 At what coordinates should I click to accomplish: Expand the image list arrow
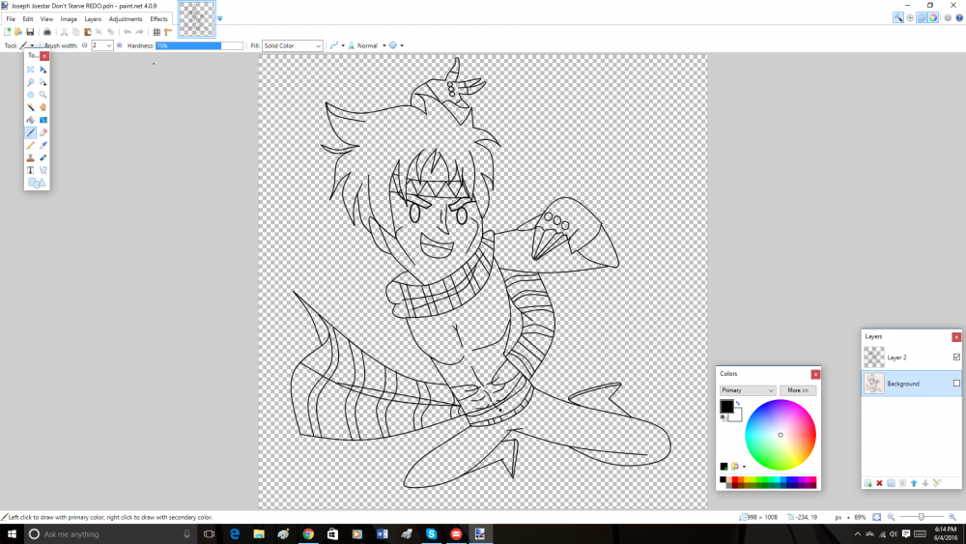pos(220,18)
